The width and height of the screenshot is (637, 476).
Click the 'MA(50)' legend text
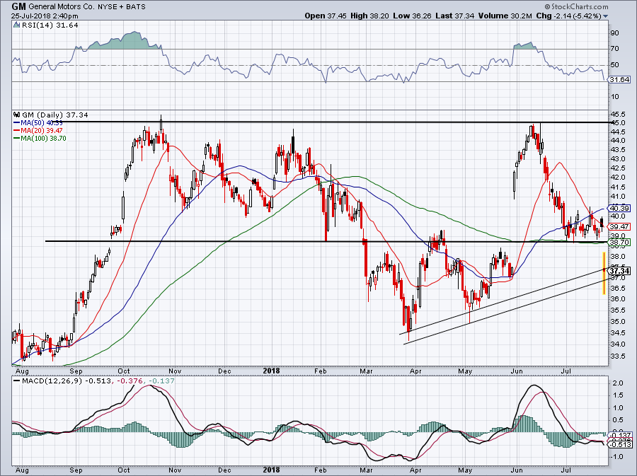34,122
